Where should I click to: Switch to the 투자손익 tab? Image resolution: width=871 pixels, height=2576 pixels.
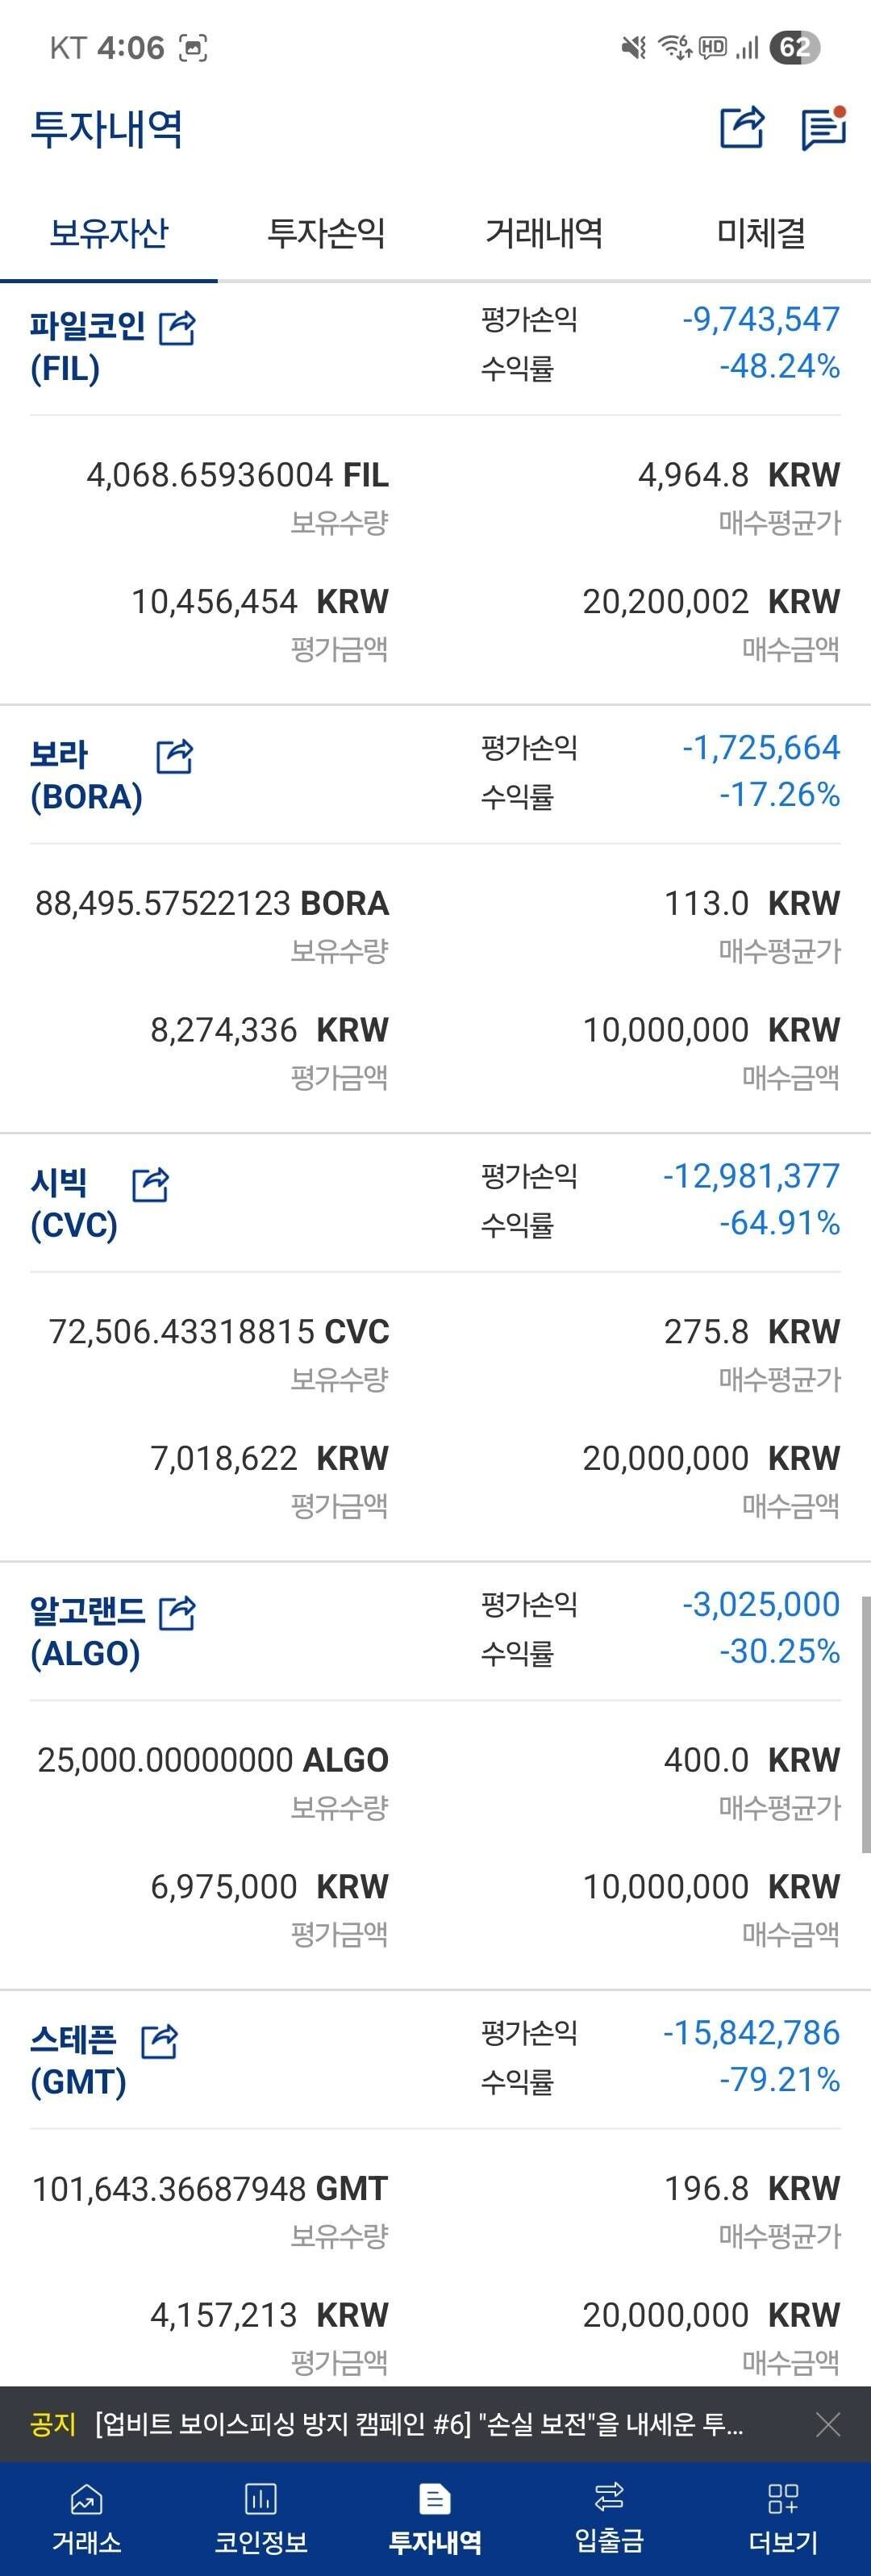[326, 234]
